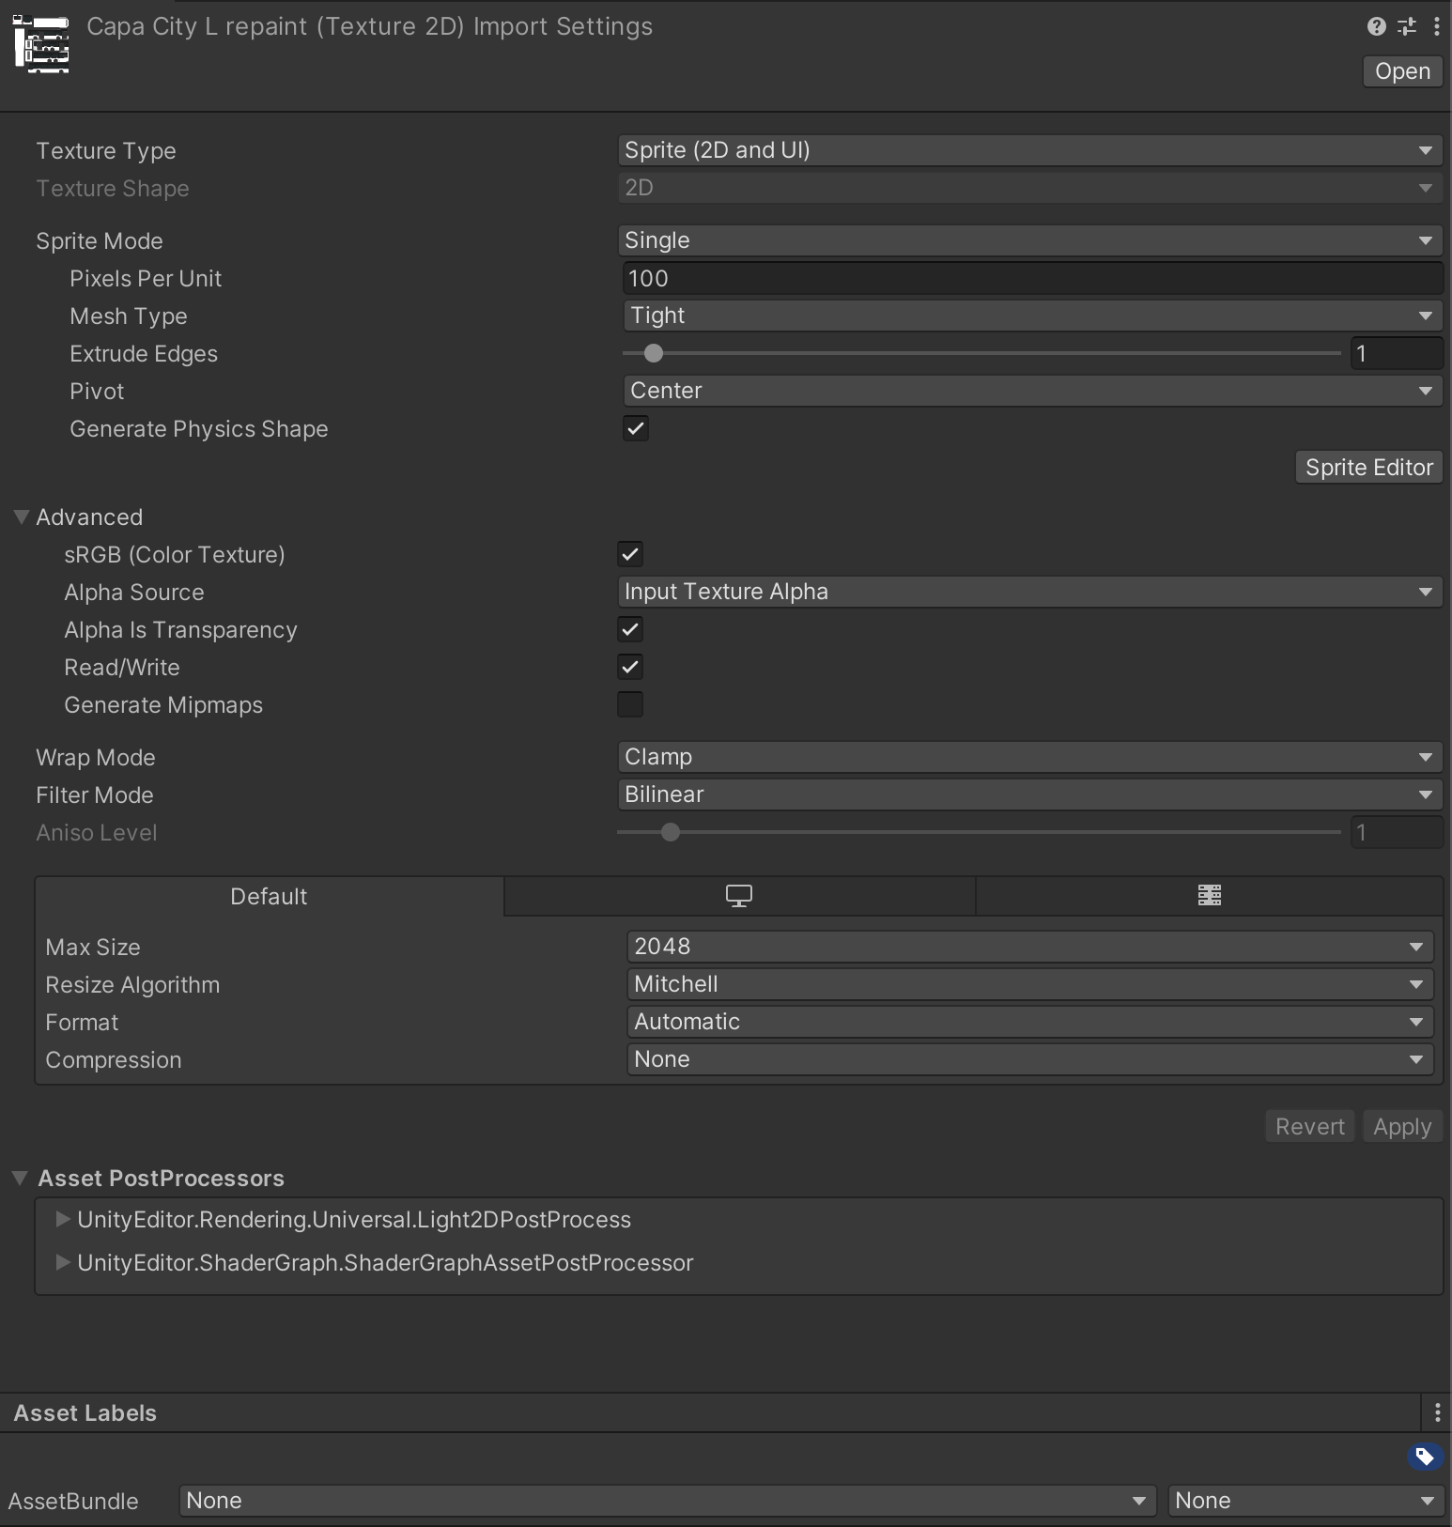Uncheck sRGB (Color Texture)

point(630,555)
